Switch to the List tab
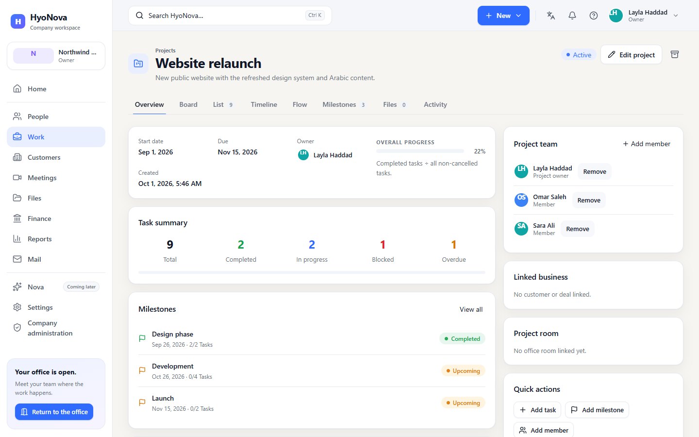Viewport: 699px width, 437px height. click(223, 104)
